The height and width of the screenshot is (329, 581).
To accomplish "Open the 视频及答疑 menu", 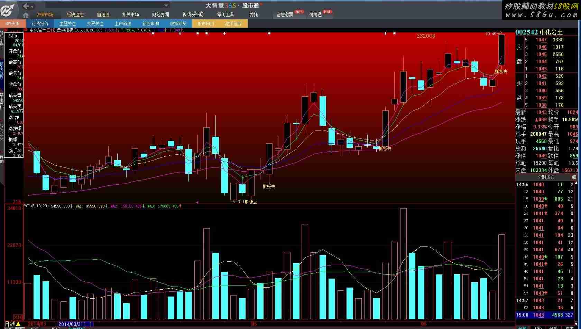I will (193, 14).
